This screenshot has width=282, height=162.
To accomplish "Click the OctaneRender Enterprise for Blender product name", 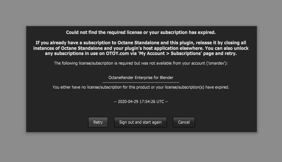I will (141, 78).
